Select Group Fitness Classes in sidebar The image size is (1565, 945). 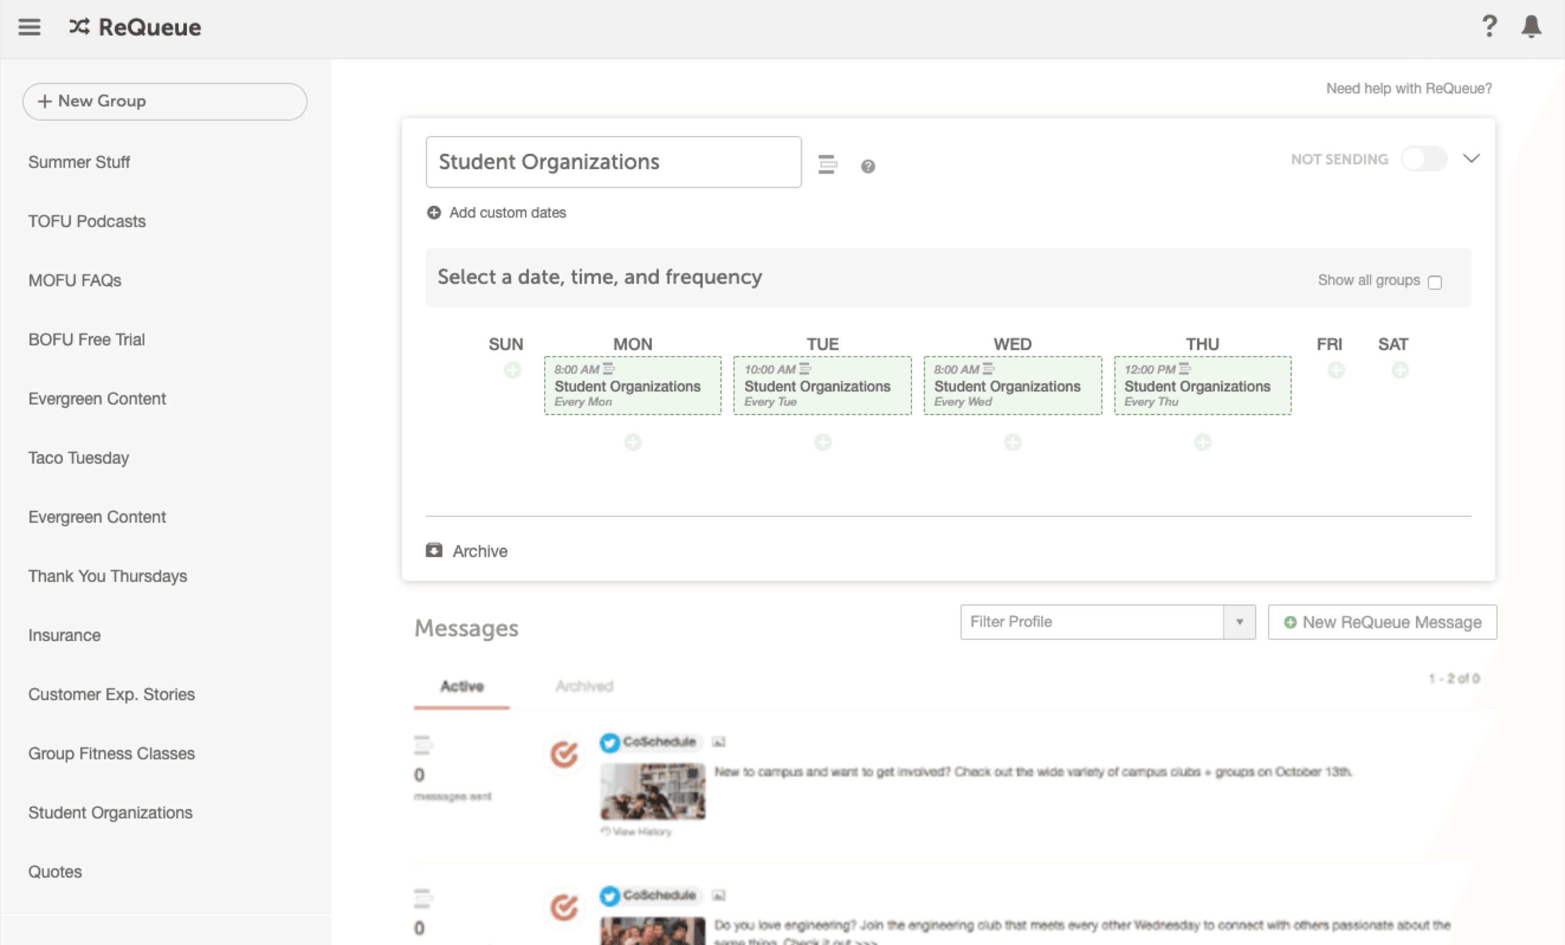tap(111, 753)
